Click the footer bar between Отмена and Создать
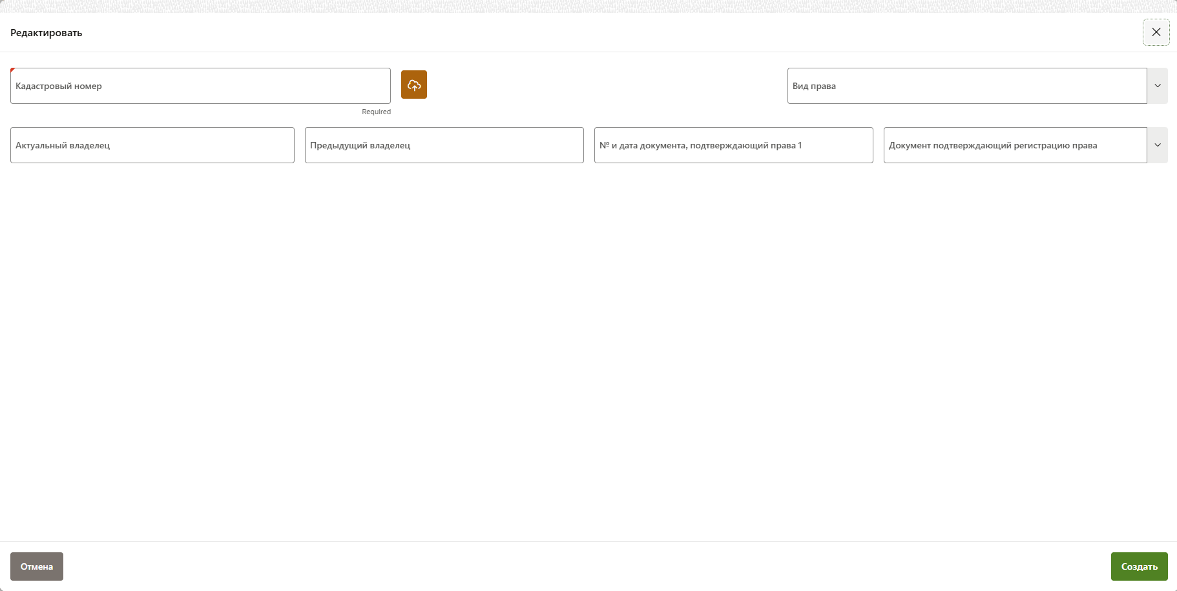1177x591 pixels. 588,566
